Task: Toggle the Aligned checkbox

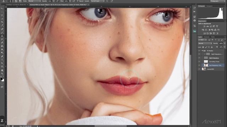Action: click(78, 1)
